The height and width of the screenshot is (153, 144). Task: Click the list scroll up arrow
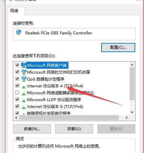[x=132, y=65]
